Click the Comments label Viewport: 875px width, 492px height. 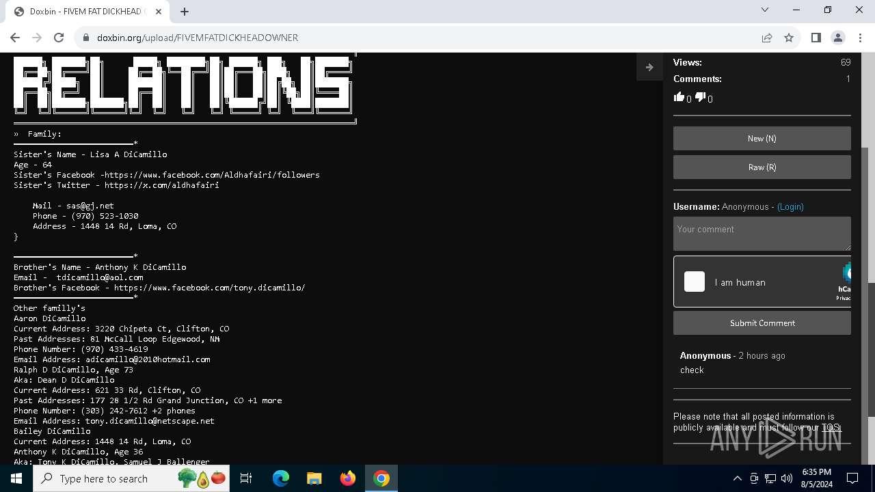point(697,79)
